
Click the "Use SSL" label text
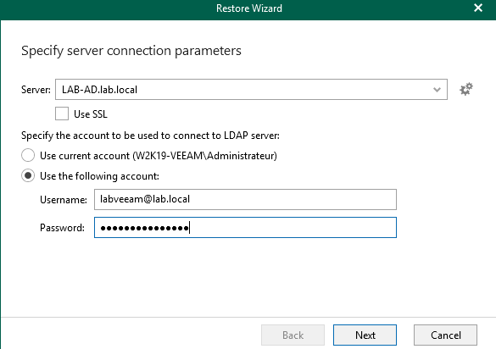point(91,114)
